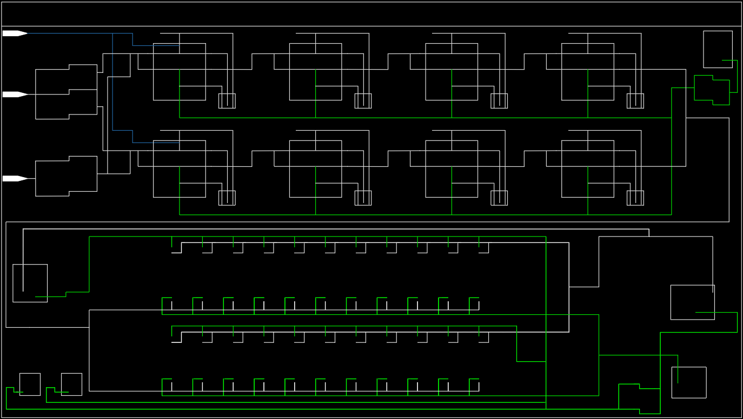
Task: Select the mid-right white block with a green wire exiting its right
Action: (x=692, y=302)
